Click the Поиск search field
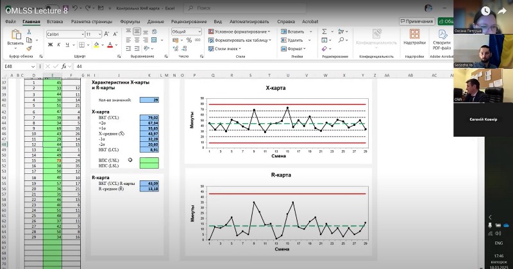Viewport: 513px width, 269px height. (x=246, y=8)
